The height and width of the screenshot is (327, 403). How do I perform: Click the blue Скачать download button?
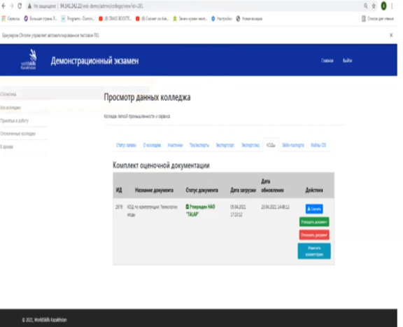[x=314, y=209]
